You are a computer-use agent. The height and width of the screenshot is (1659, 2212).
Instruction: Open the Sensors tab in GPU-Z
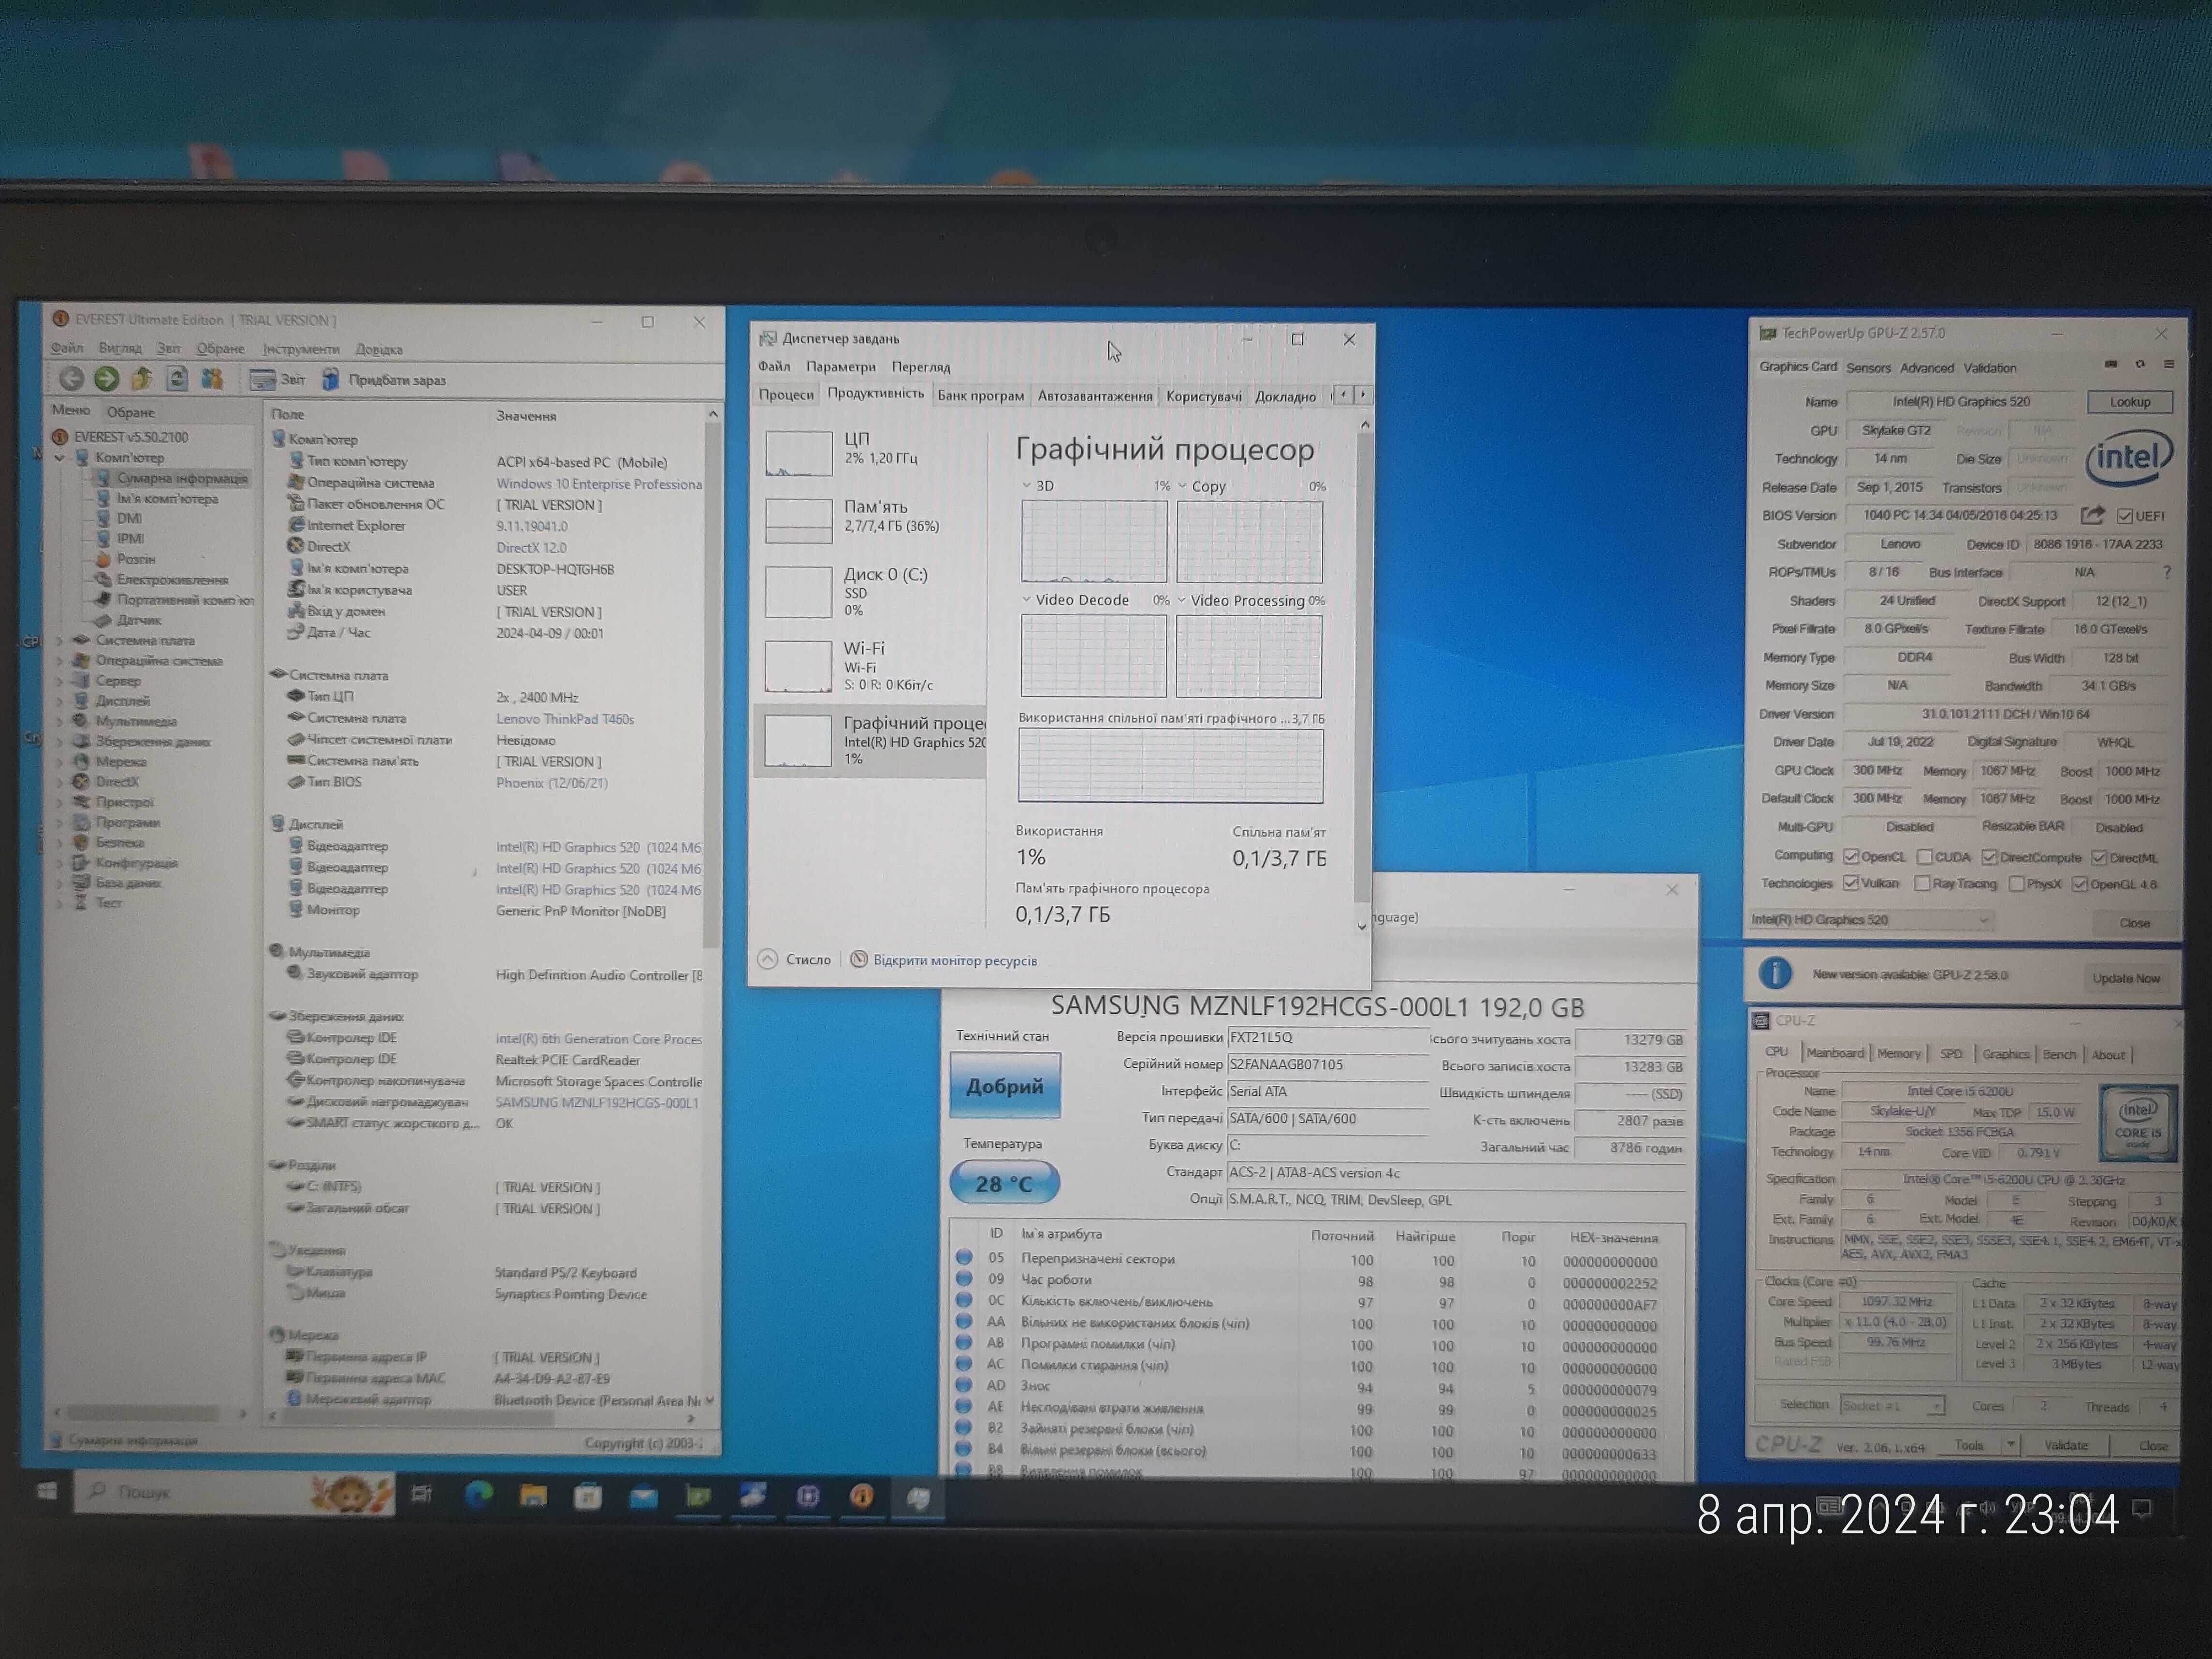(x=1868, y=368)
